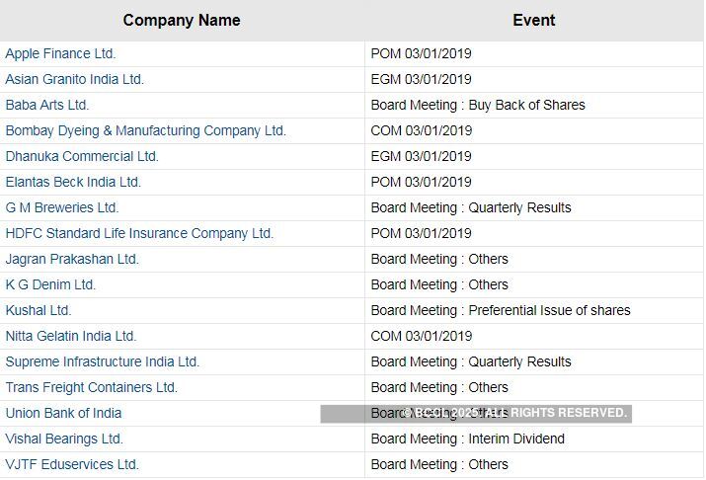Select HDFC Standard Life Insurance Company Ltd.
Screen dimensions: 706x480
point(139,233)
